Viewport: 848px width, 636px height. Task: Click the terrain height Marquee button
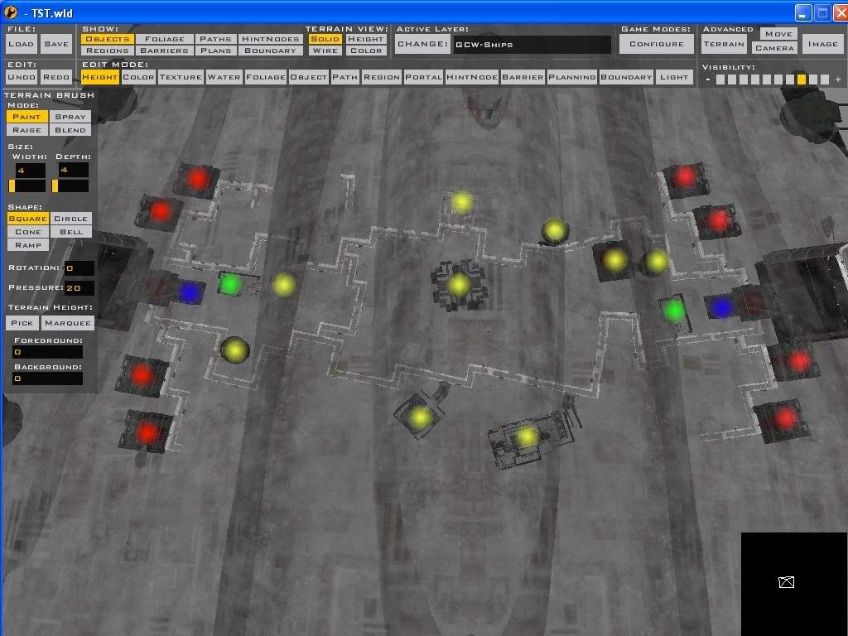68,323
